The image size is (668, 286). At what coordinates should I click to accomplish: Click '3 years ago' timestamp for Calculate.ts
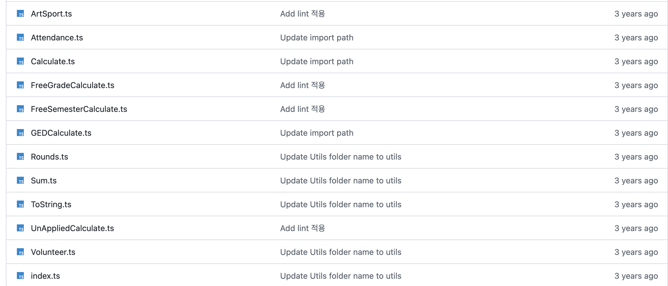pos(636,61)
